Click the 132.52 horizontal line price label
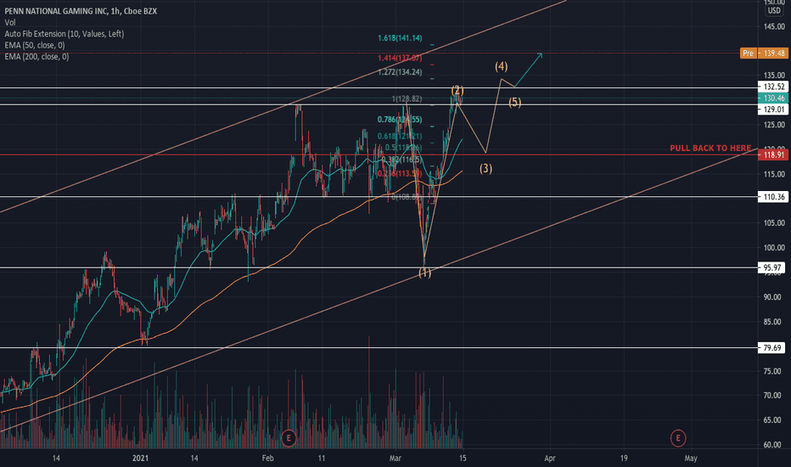Screen dimensions: 791x467 click(773, 87)
